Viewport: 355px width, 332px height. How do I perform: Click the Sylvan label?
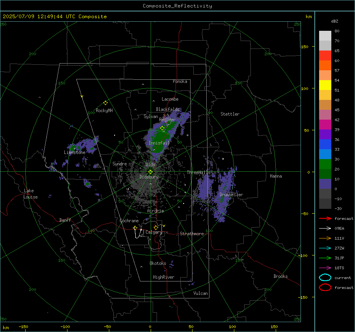tap(151, 116)
